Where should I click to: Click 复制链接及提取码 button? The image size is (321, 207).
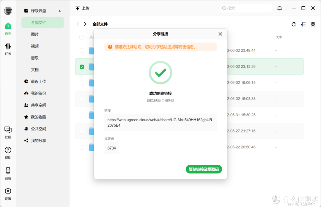(204, 169)
